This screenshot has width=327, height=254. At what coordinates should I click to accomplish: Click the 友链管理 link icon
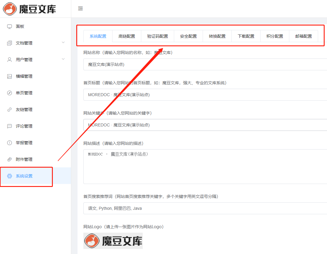click(9, 109)
